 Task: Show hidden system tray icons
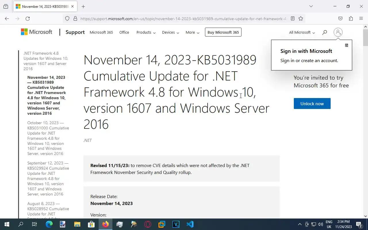[300, 224]
